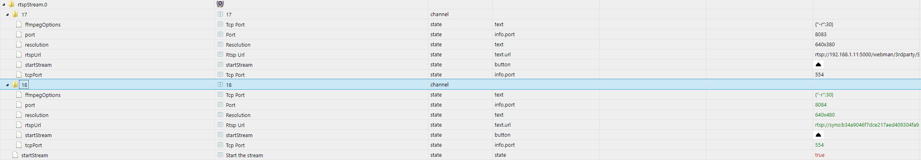Click file icon of rtspUrl under 18
Viewport: 921px width, 160px height.
pos(19,125)
